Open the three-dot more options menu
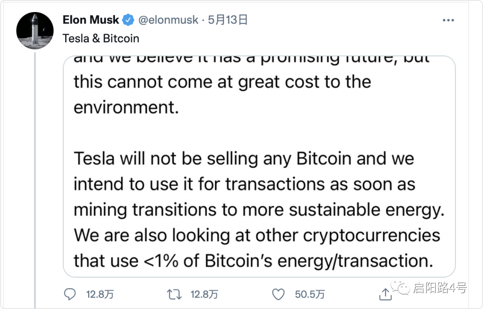 click(448, 20)
